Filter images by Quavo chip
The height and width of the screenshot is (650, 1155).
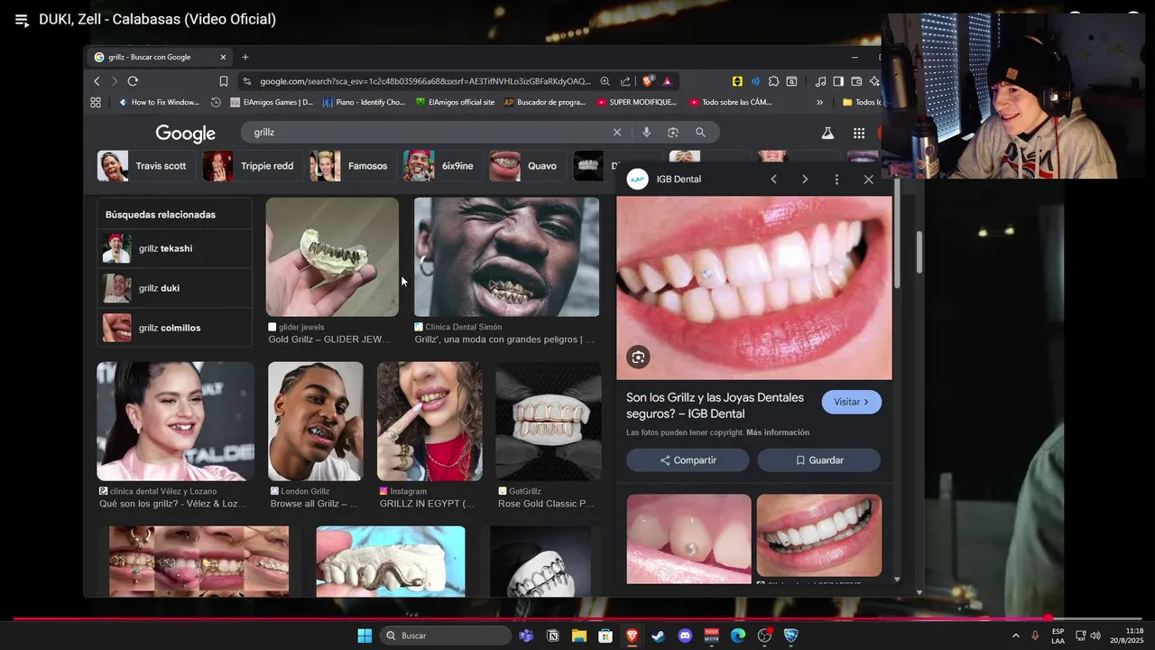[526, 166]
